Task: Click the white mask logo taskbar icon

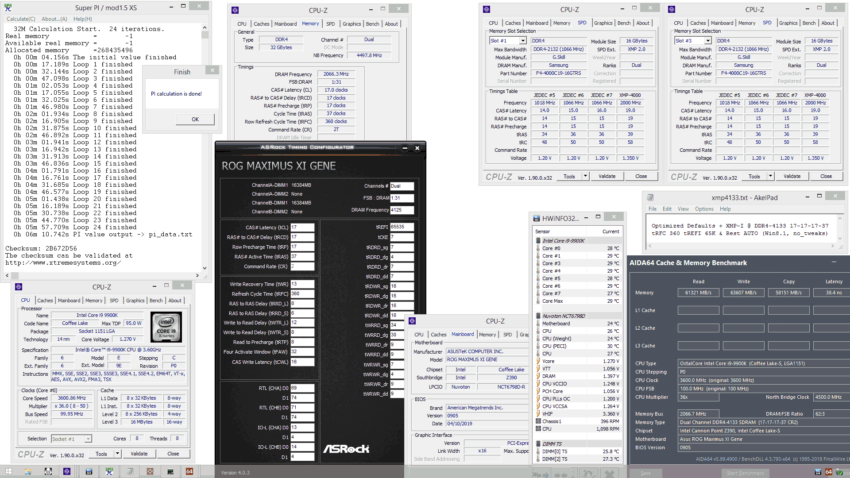Action: (x=48, y=471)
